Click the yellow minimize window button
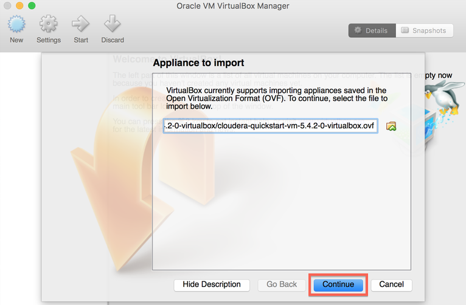 tap(19, 5)
